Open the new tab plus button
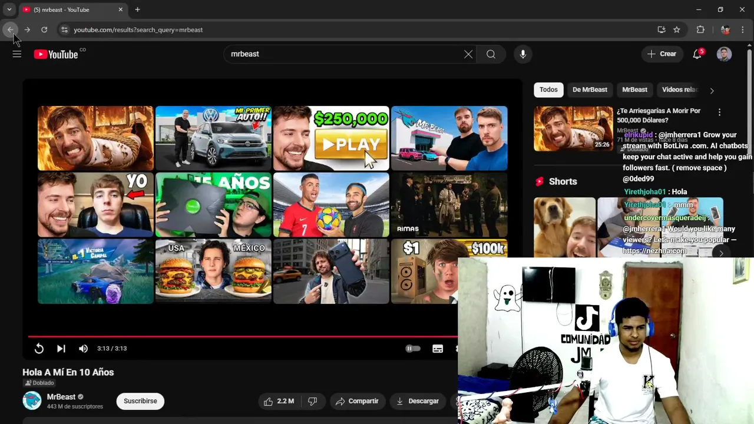The height and width of the screenshot is (424, 754). (x=137, y=9)
